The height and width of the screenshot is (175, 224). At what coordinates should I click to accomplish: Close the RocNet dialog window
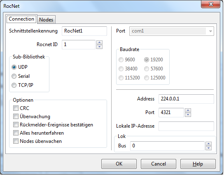point(210,4)
